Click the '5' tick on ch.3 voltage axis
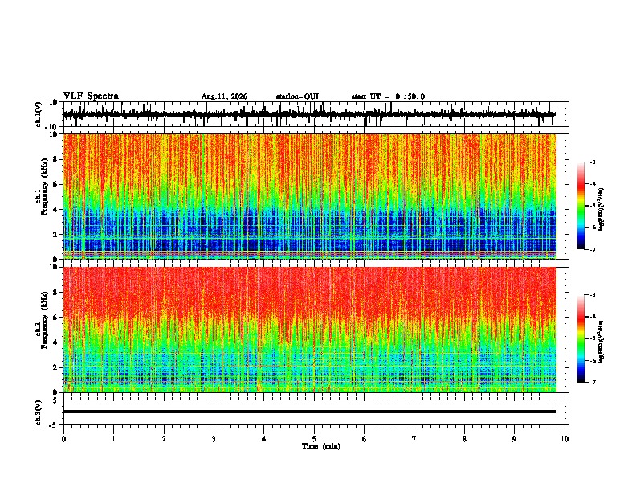Viewport: 636px width, 492px height. pos(55,400)
